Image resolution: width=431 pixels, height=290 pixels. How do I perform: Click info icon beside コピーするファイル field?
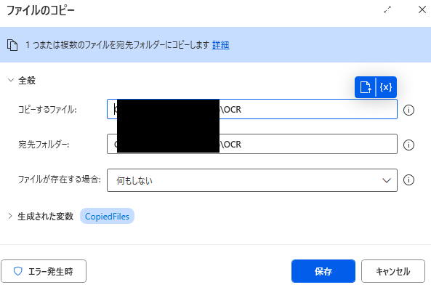pos(408,110)
